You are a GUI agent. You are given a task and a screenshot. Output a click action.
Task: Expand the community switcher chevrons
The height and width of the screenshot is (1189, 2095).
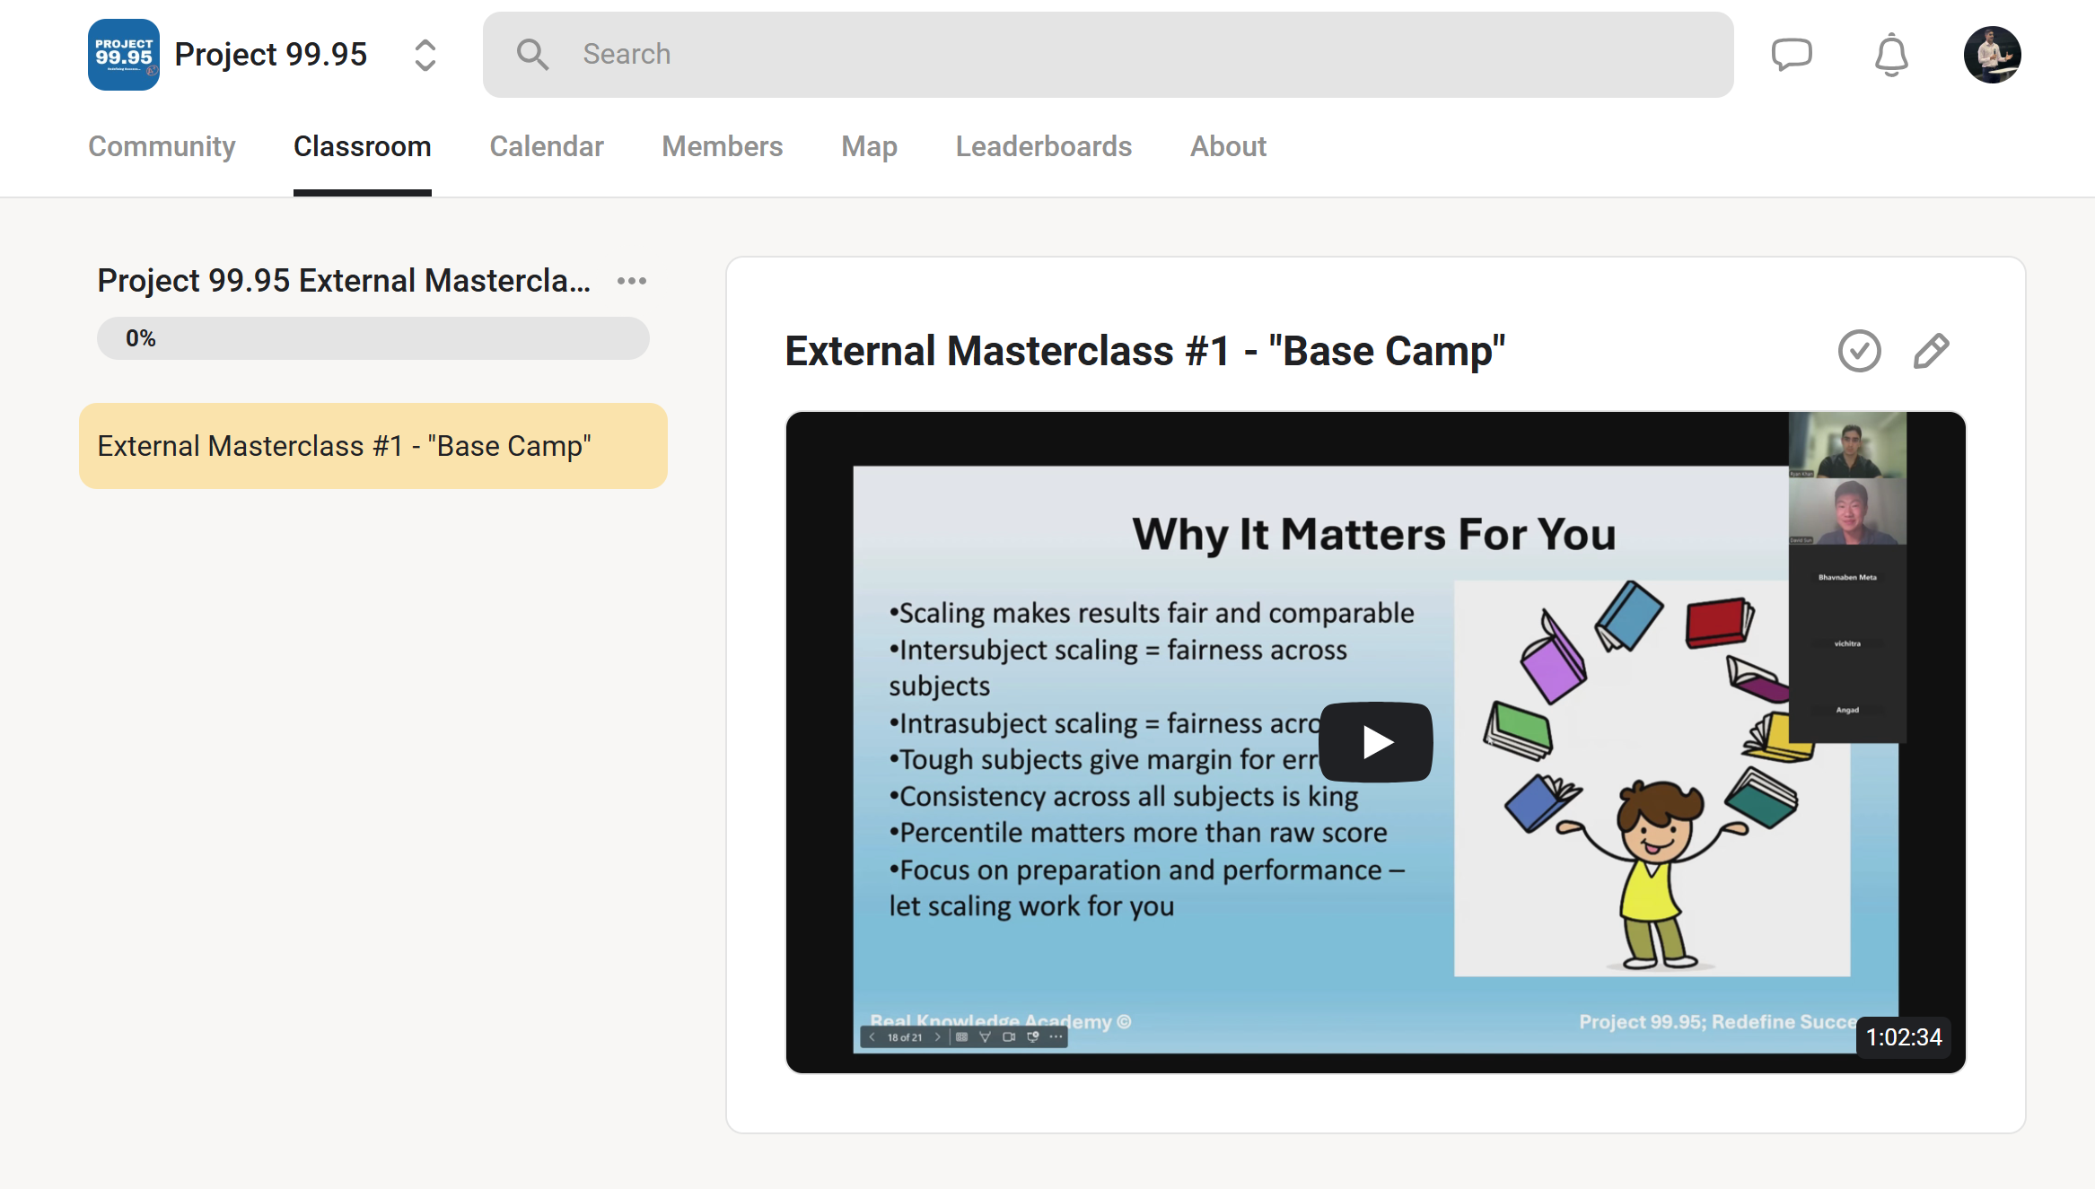coord(425,55)
